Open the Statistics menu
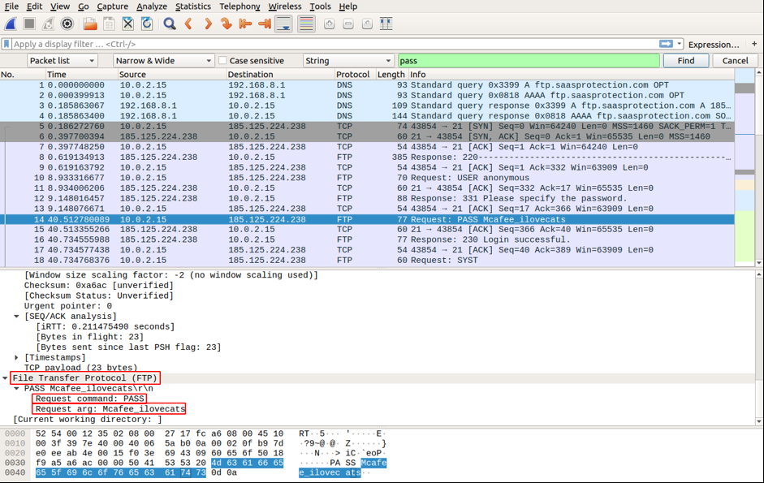 pos(192,6)
